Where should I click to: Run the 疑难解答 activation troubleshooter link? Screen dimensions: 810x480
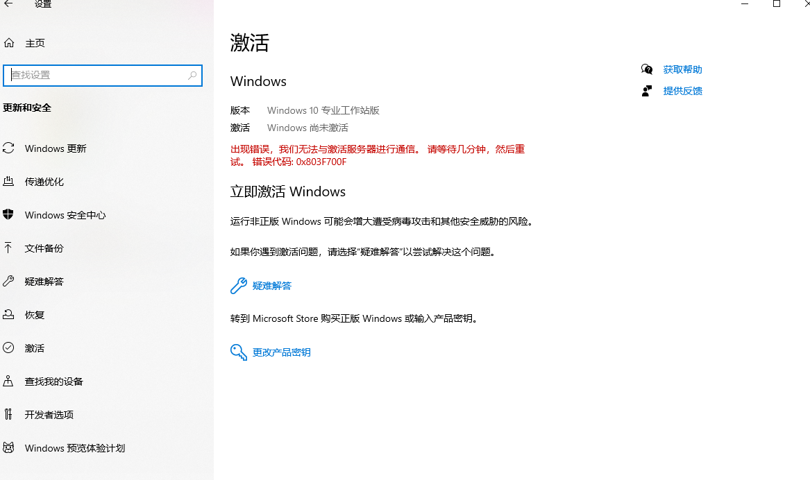[271, 286]
